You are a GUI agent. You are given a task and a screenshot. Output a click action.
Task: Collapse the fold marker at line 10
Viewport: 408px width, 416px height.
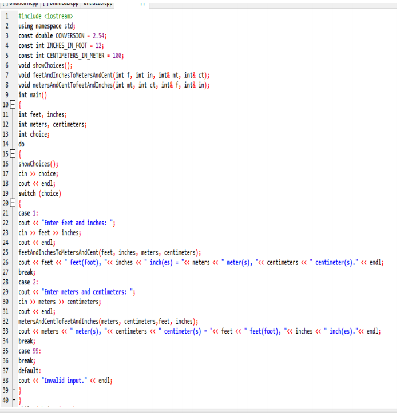point(13,105)
